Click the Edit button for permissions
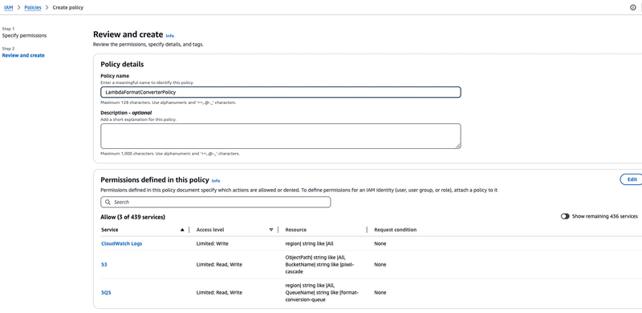The image size is (642, 313). tap(632, 179)
